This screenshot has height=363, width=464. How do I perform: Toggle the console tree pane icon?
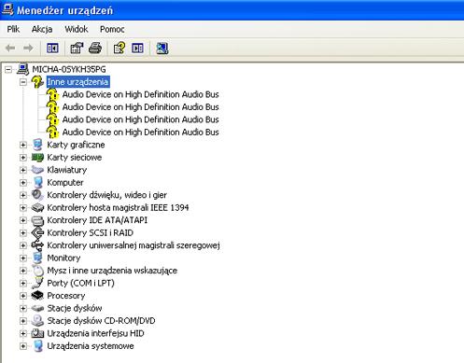tap(52, 49)
